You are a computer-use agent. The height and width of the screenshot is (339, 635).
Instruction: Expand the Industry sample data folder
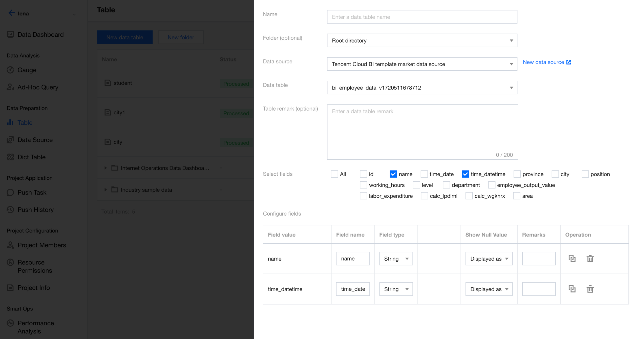105,190
